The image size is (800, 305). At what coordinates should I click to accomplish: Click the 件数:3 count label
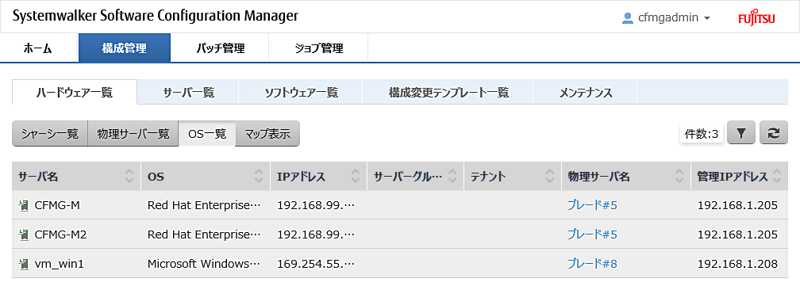coord(702,134)
